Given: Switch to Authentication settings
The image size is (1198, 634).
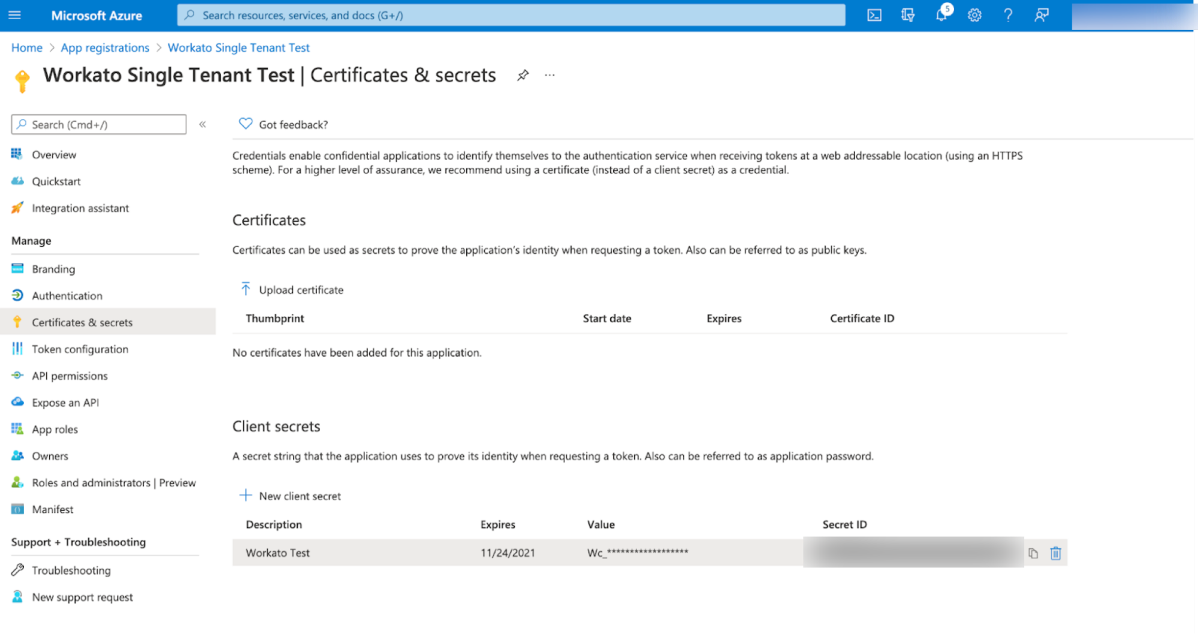Looking at the screenshot, I should pyautogui.click(x=67, y=295).
